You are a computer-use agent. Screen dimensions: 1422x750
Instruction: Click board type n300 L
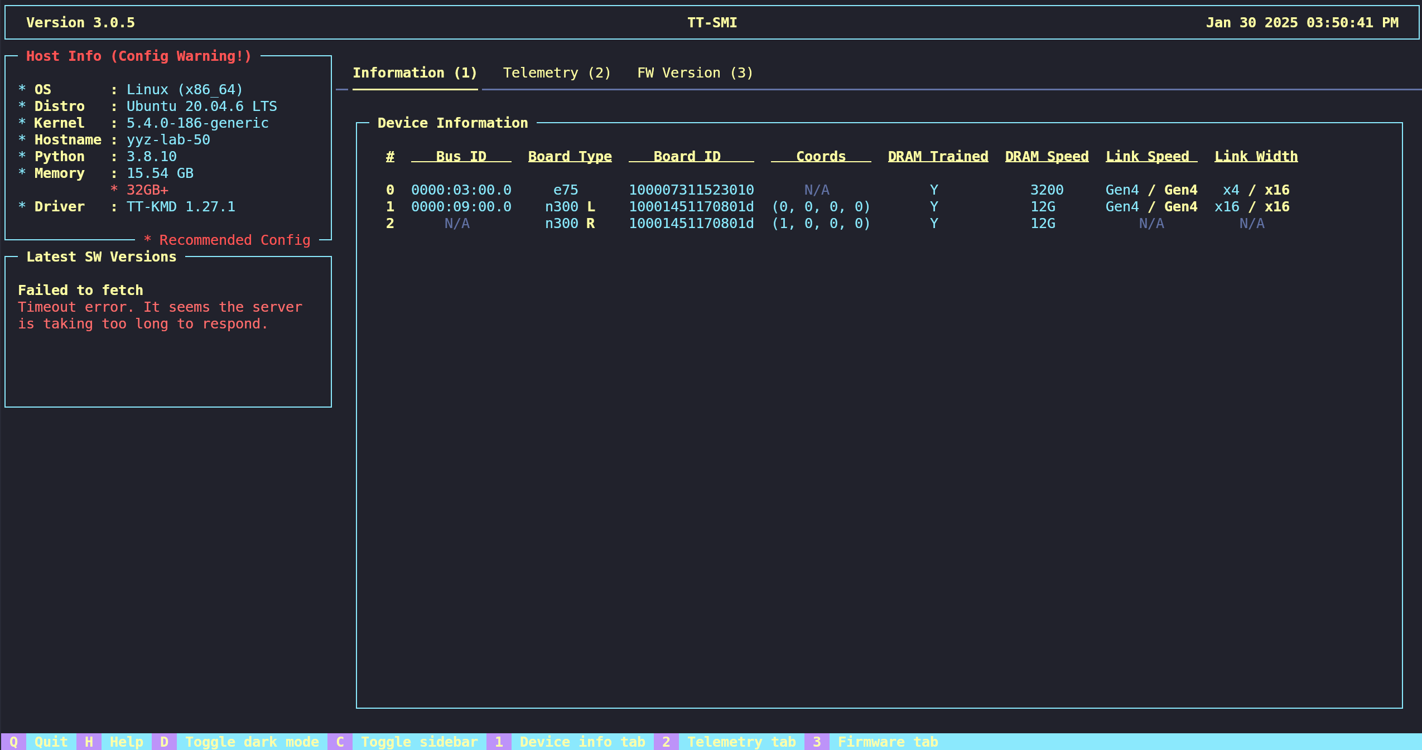point(570,207)
